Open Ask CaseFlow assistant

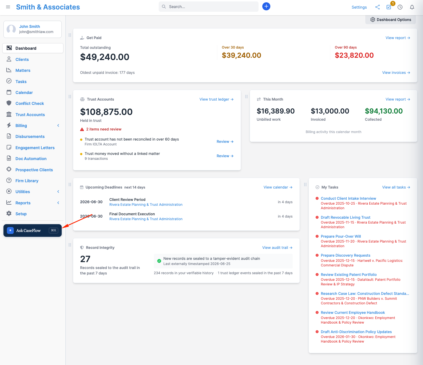pos(32,230)
